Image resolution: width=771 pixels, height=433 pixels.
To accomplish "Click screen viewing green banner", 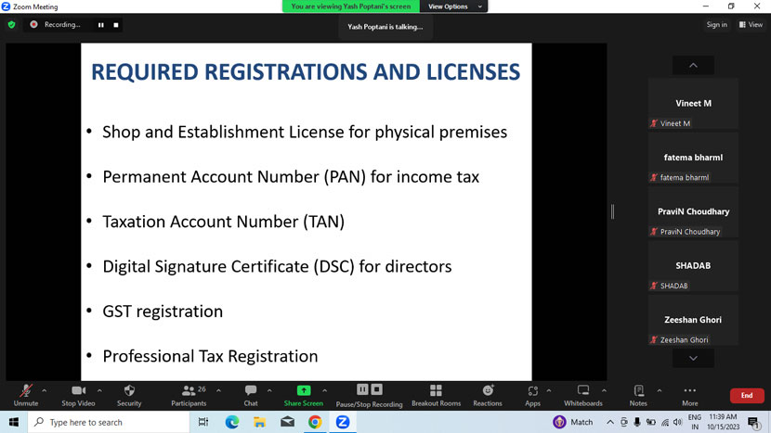I will 350,6.
